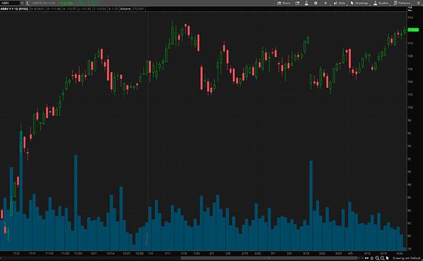Click the last price 112.035 at top
Viewport: 423px width, 261px height.
tap(66, 3)
